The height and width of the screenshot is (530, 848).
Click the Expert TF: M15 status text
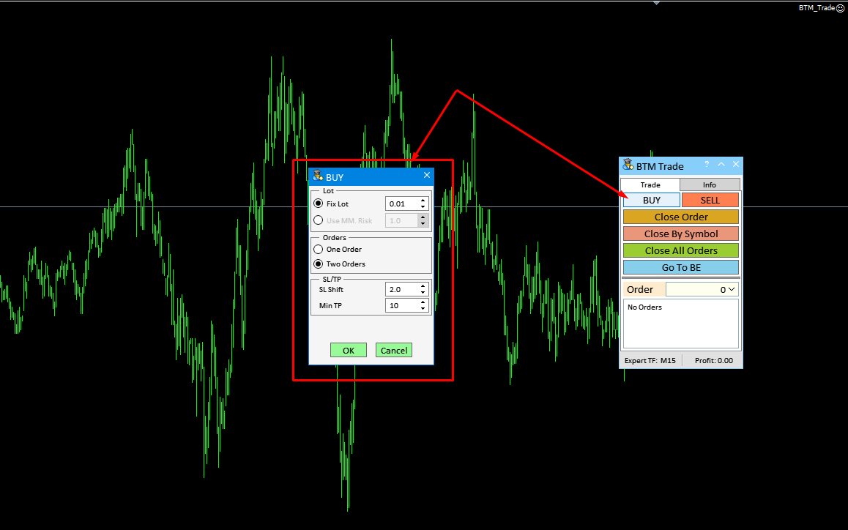pyautogui.click(x=650, y=361)
